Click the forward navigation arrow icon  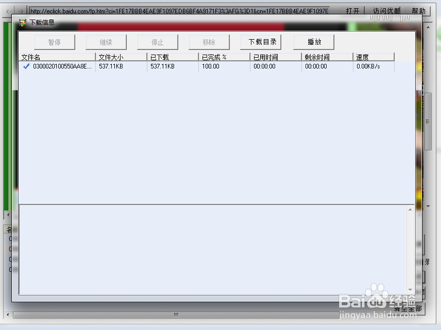click(x=20, y=10)
